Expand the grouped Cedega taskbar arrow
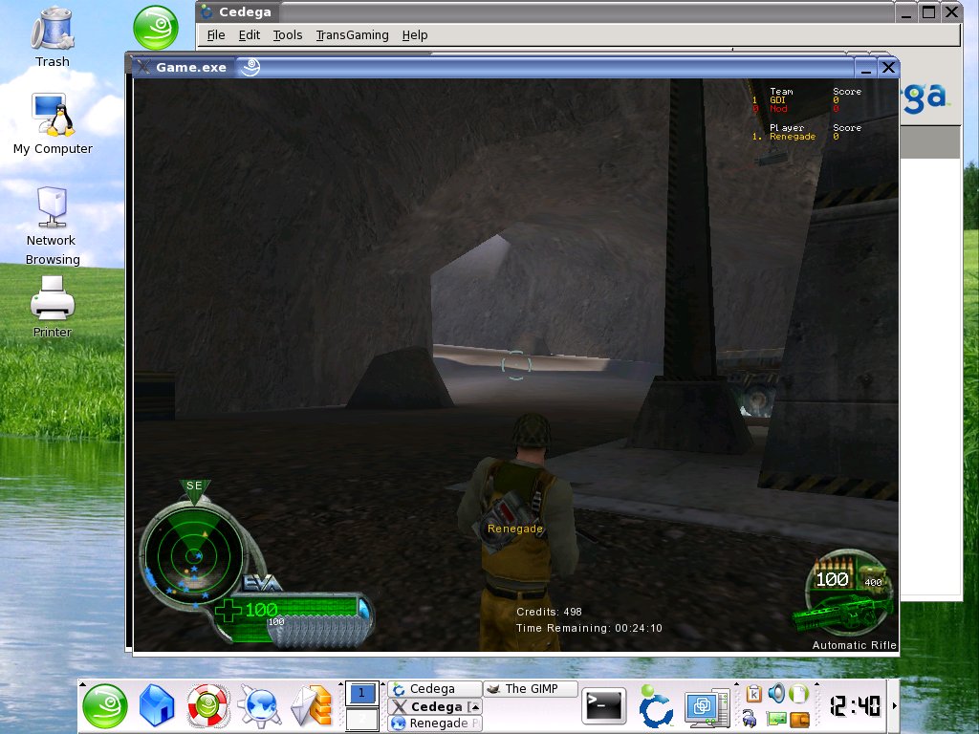 474,707
